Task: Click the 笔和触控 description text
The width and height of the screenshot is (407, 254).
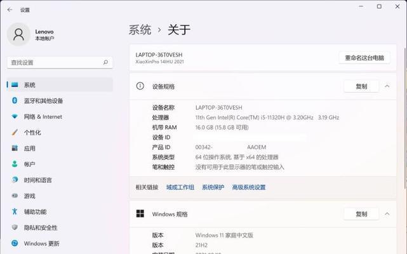Action: pyautogui.click(x=239, y=167)
